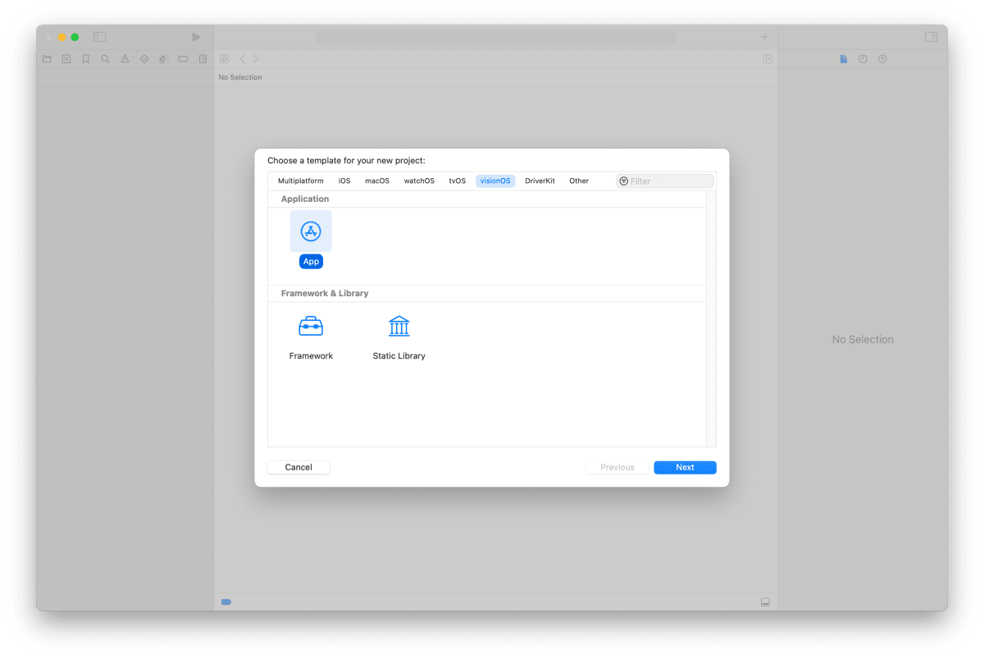Image resolution: width=984 pixels, height=659 pixels.
Task: Open the Quick Help inspector
Action: click(881, 58)
